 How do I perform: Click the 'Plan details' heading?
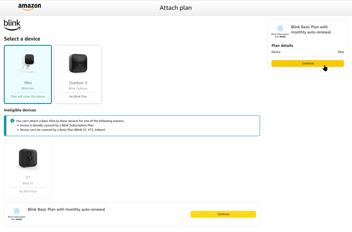pyautogui.click(x=282, y=45)
